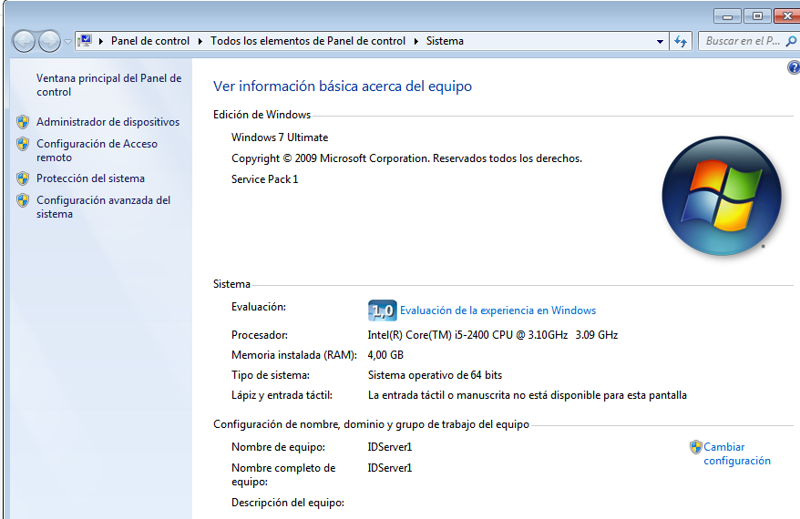Open help with the blue question mark

click(794, 67)
